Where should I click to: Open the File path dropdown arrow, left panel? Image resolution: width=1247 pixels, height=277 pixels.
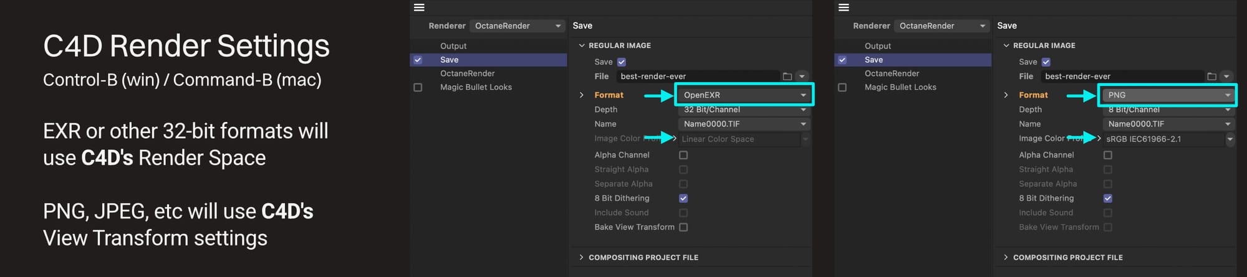802,77
